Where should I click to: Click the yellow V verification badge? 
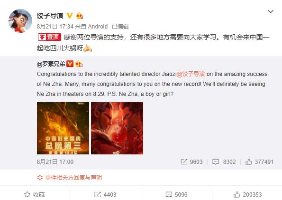[x=69, y=16]
